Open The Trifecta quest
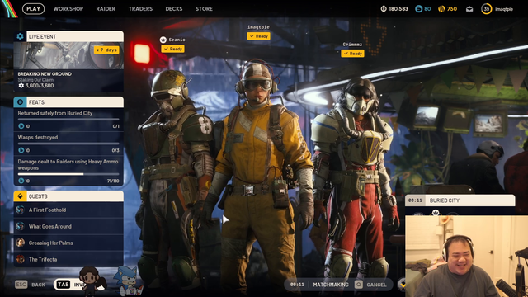 (68, 259)
